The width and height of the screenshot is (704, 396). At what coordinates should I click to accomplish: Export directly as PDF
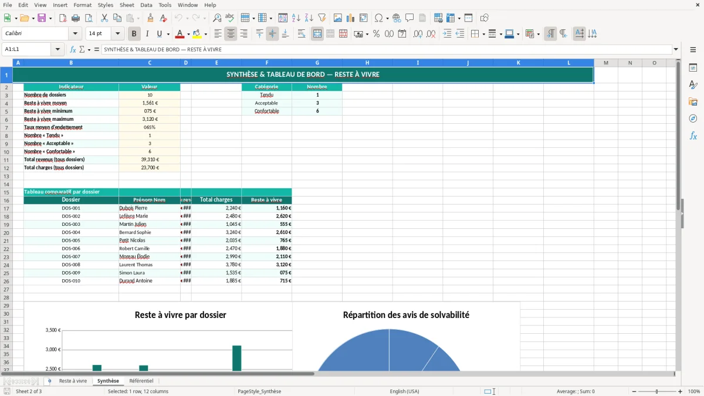63,18
